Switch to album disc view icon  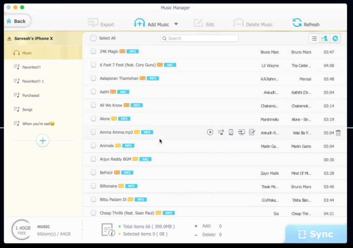coord(335,39)
